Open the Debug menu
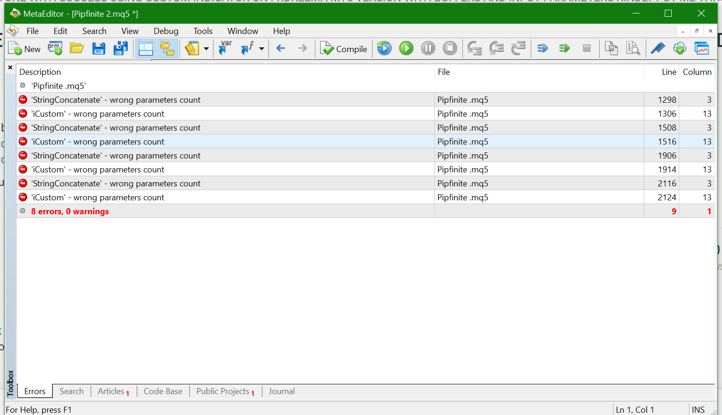This screenshot has height=415, width=722. [x=166, y=31]
